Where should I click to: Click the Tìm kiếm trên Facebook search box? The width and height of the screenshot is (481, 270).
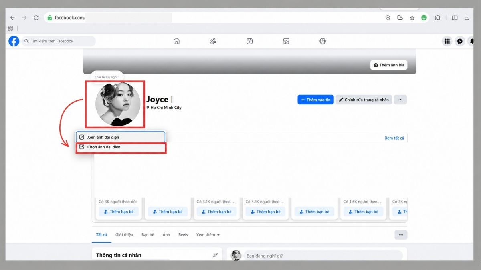click(59, 41)
